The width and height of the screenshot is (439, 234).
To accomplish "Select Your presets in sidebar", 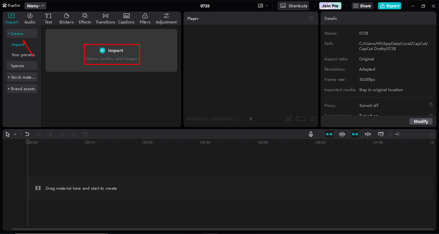I will 23,55.
